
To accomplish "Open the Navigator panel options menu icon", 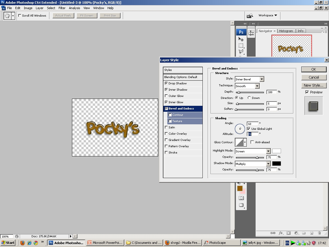I will tap(325, 32).
